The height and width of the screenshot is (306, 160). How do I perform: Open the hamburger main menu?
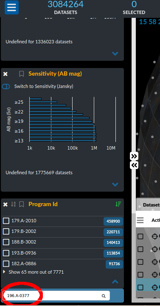[11, 7]
